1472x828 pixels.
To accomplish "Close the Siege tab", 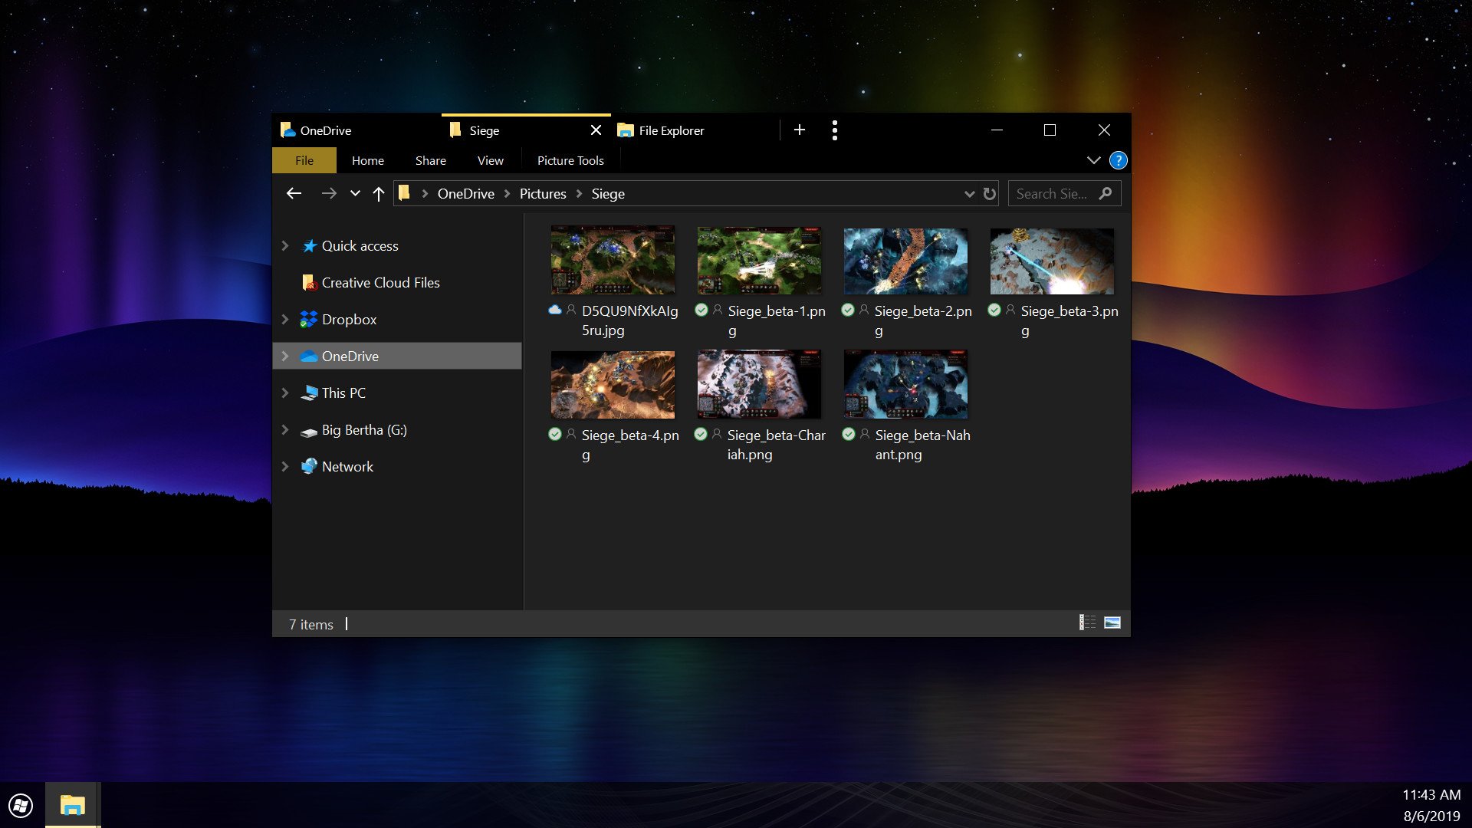I will 596,130.
